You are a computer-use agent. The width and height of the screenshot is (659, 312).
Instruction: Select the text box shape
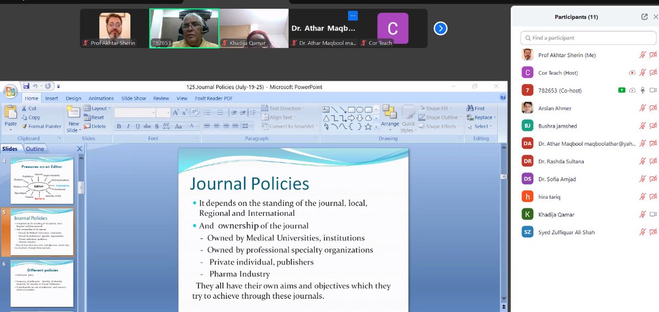[326, 109]
